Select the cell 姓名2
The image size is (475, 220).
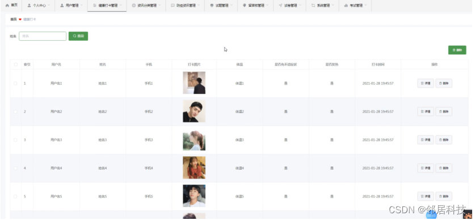tap(103, 111)
